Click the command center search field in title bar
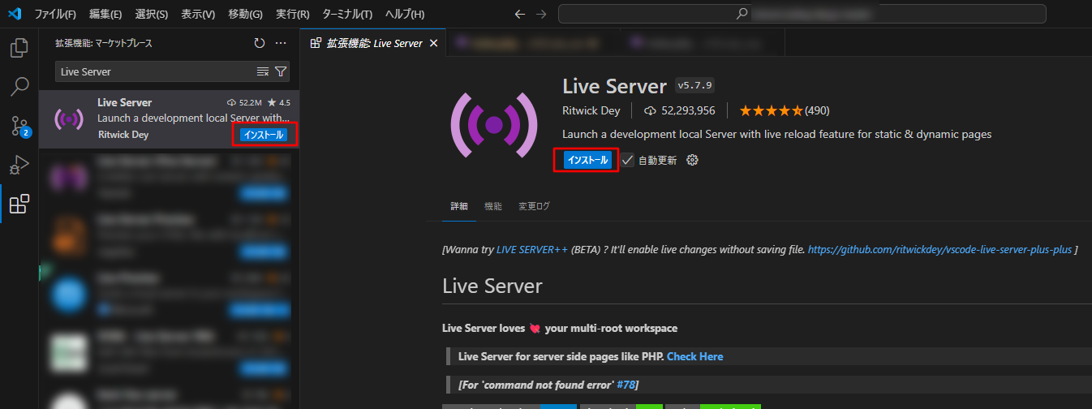Image resolution: width=1092 pixels, height=409 pixels. pos(802,14)
